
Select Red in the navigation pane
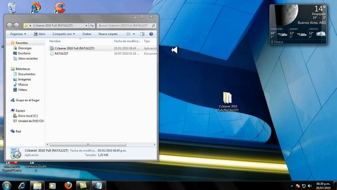coord(18,131)
